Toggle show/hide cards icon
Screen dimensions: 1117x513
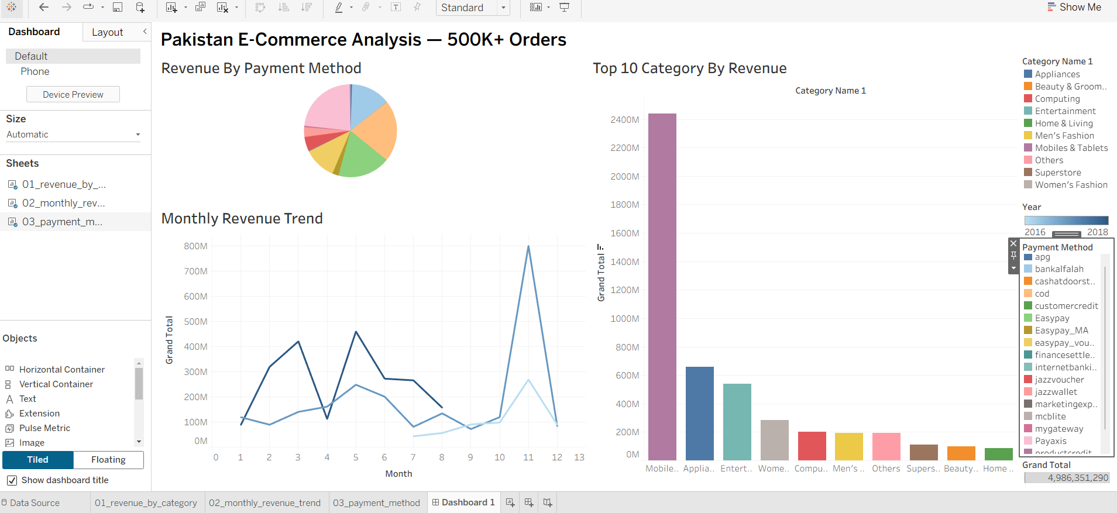(535, 7)
